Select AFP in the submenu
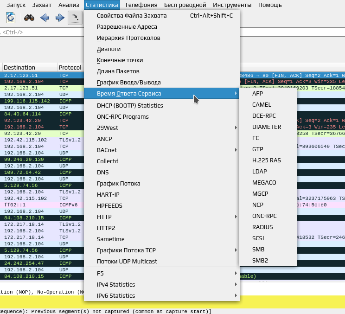Image resolution: width=345 pixels, height=314 pixels. [x=268, y=94]
